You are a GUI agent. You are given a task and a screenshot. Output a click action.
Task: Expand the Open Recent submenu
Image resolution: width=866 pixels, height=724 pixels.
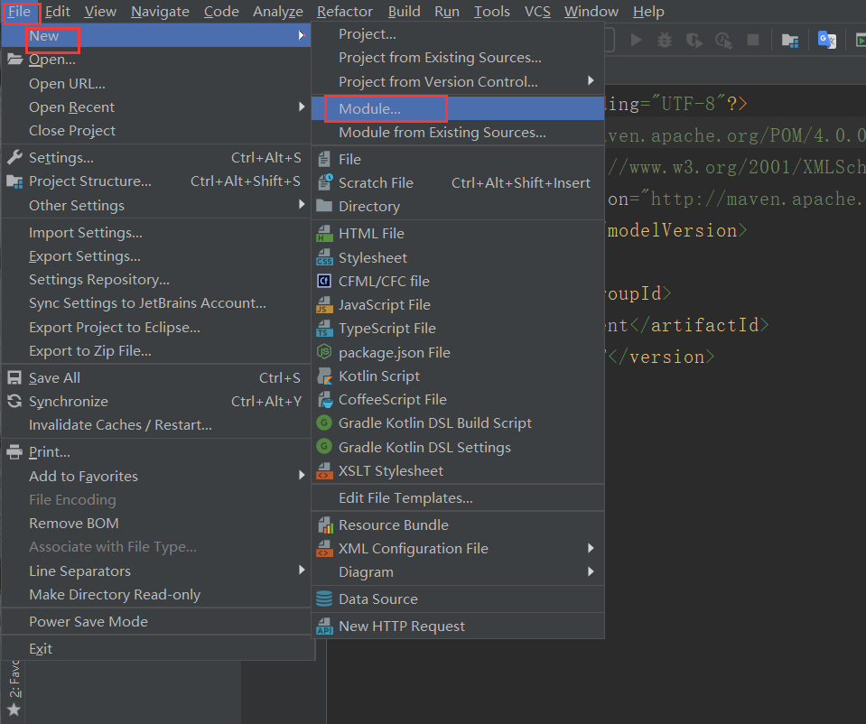click(302, 106)
